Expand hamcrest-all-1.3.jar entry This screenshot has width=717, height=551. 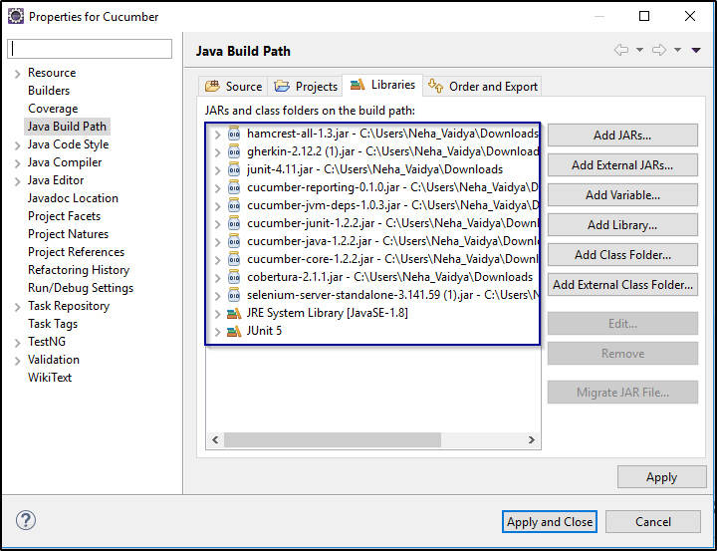(218, 135)
